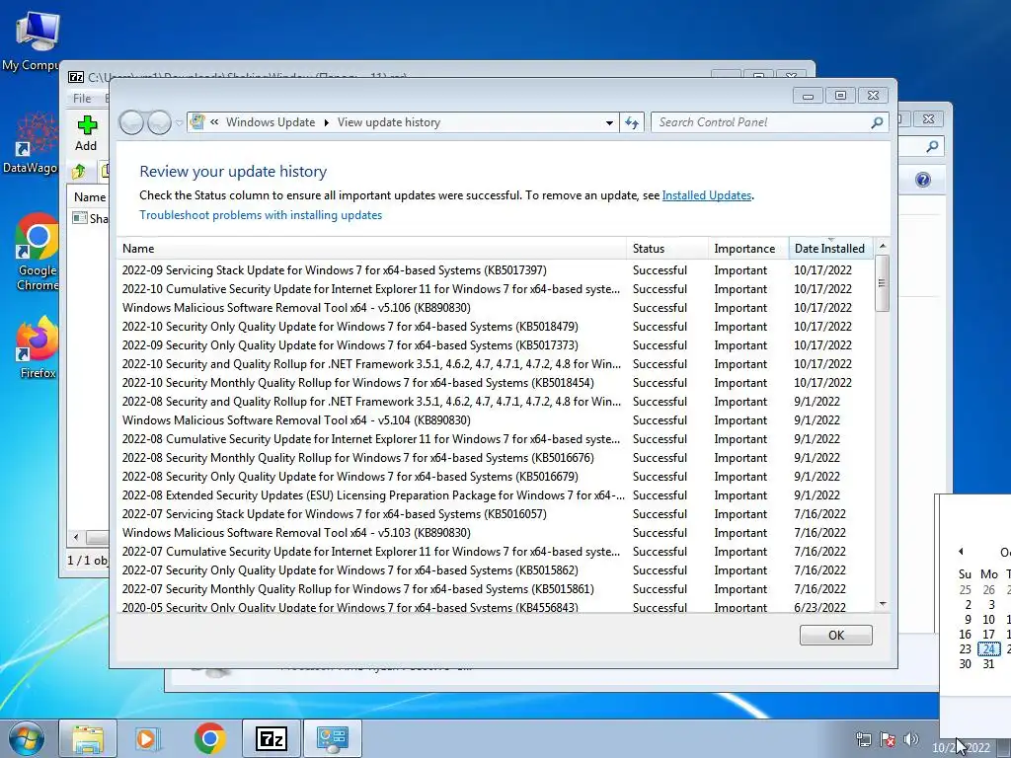Select day 31 in the calendar popup
Viewport: 1011px width, 758px height.
point(988,664)
